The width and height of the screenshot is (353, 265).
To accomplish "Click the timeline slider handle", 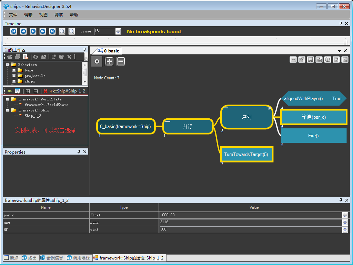I will pos(345,42).
